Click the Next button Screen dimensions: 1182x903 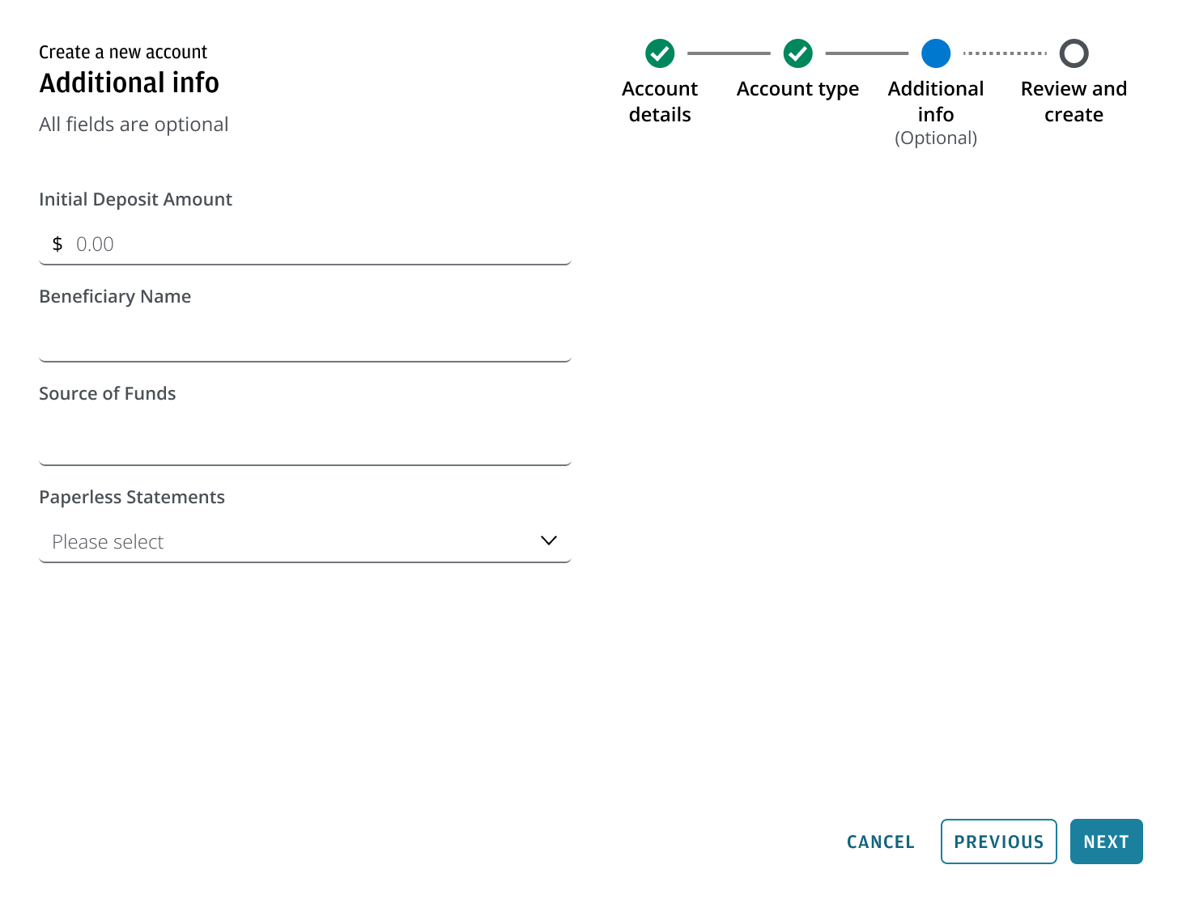tap(1106, 842)
